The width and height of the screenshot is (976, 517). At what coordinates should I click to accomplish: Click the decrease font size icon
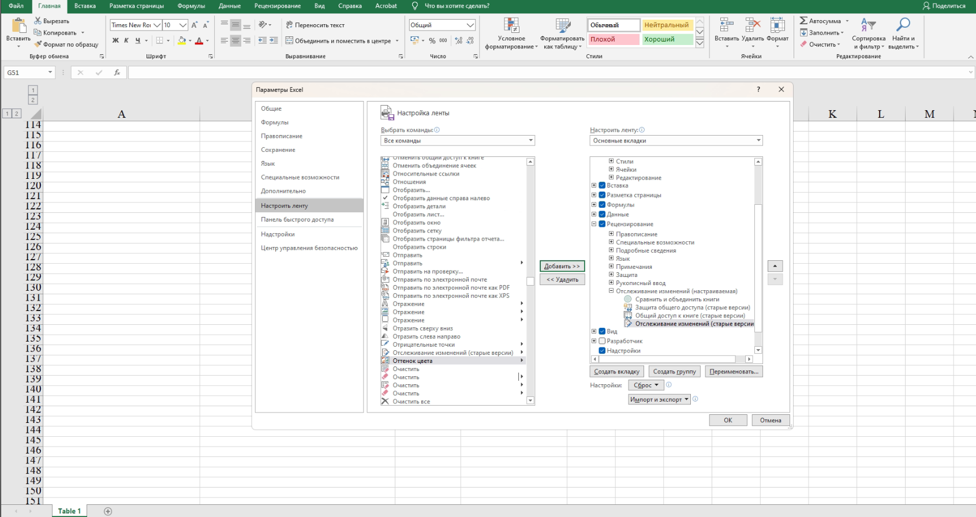tap(205, 25)
